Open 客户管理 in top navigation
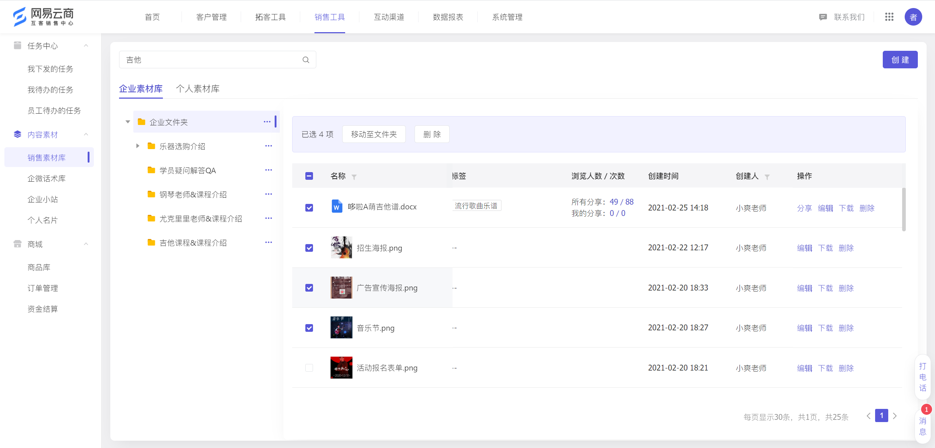The width and height of the screenshot is (935, 448). (211, 17)
